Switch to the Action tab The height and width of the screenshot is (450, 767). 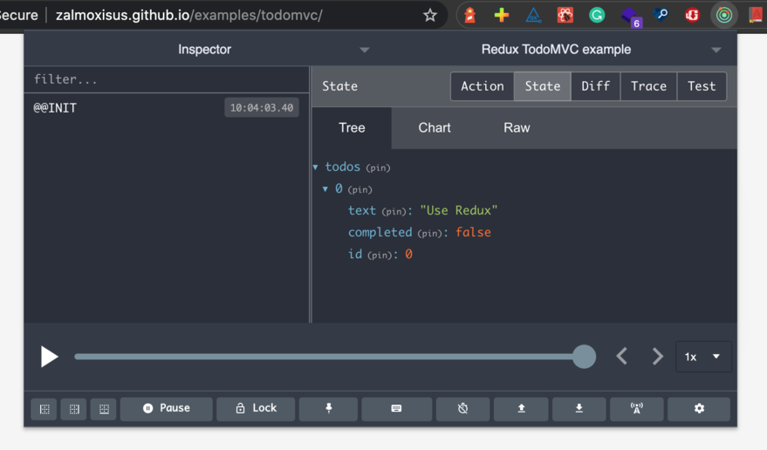click(x=483, y=86)
